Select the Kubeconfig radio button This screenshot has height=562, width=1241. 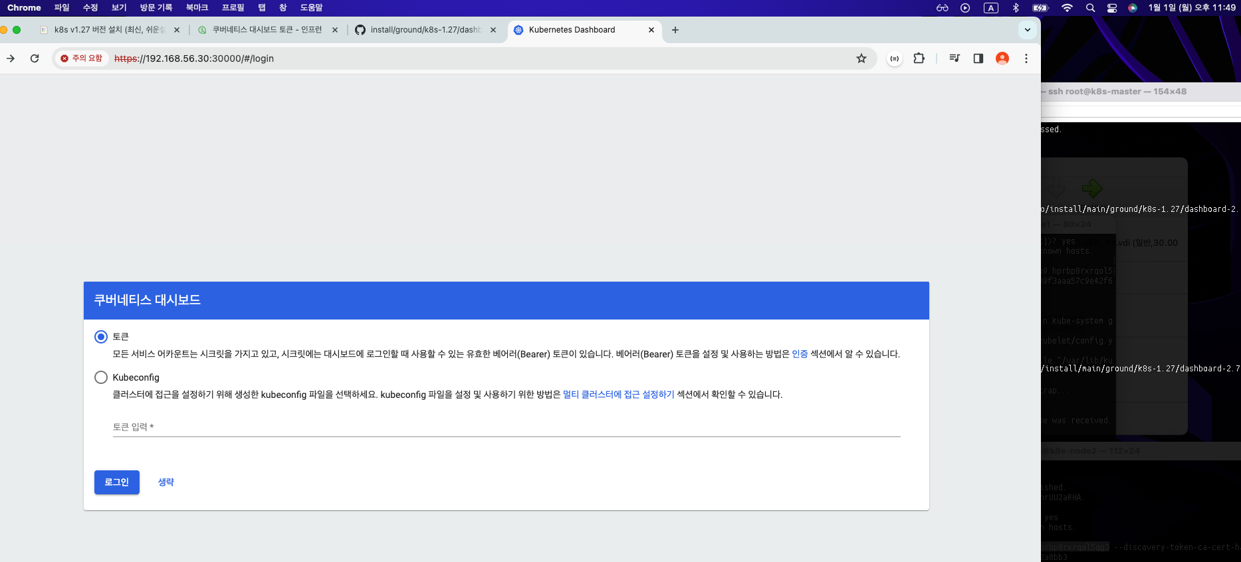101,377
